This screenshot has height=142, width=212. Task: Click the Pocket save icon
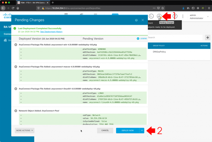[158, 8]
